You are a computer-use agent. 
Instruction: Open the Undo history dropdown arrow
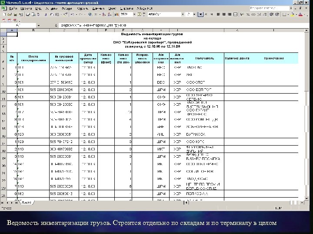pos(77,14)
